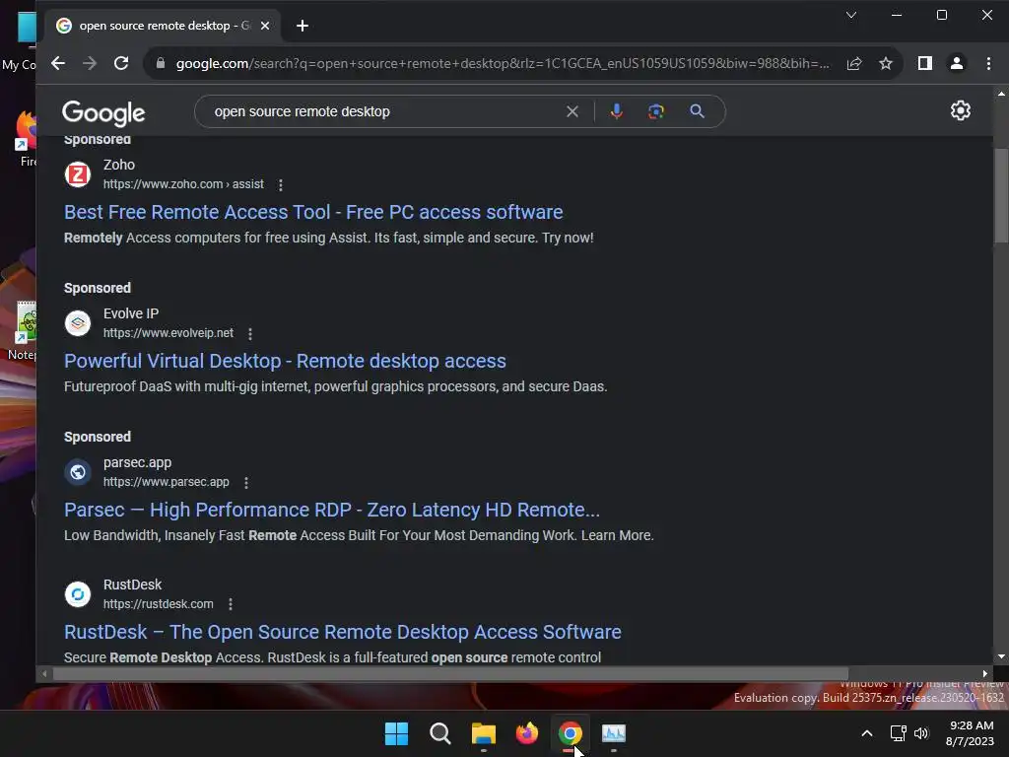Open RustDesk Open Source Remote Desktop link
Screen dimensions: 1009x757
[342, 632]
